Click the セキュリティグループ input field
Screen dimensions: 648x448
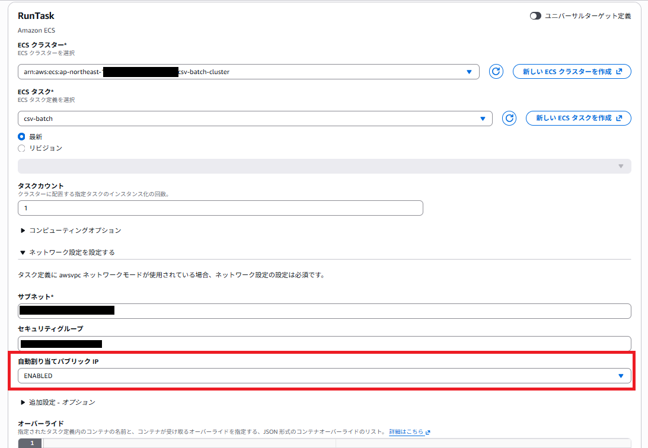(324, 344)
